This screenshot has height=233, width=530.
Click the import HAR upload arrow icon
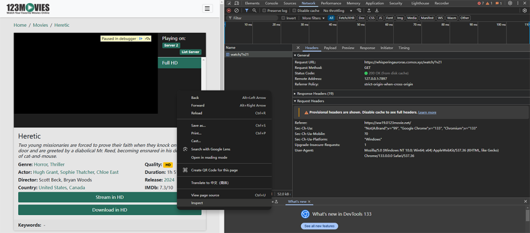[369, 10]
